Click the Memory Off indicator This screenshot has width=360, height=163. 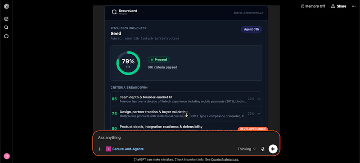[x=313, y=6]
